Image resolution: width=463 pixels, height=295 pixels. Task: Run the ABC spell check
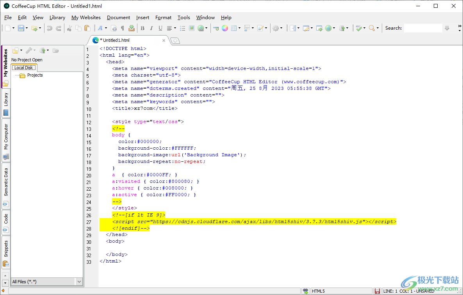coord(359,28)
